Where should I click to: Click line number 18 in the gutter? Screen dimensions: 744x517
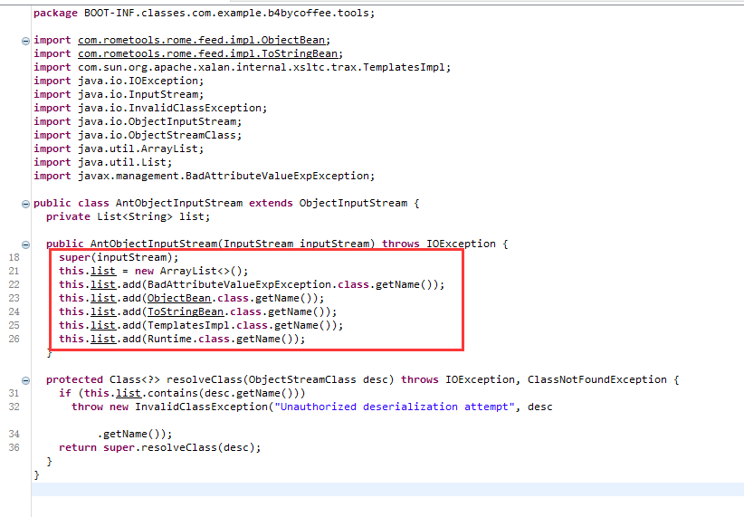pos(14,258)
